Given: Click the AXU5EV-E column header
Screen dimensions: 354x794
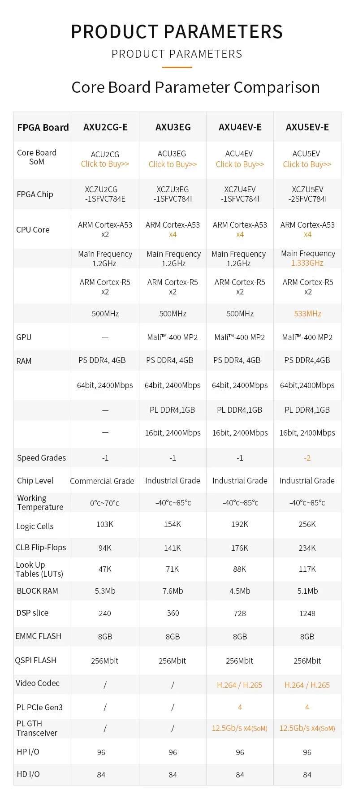Looking at the screenshot, I should [307, 127].
